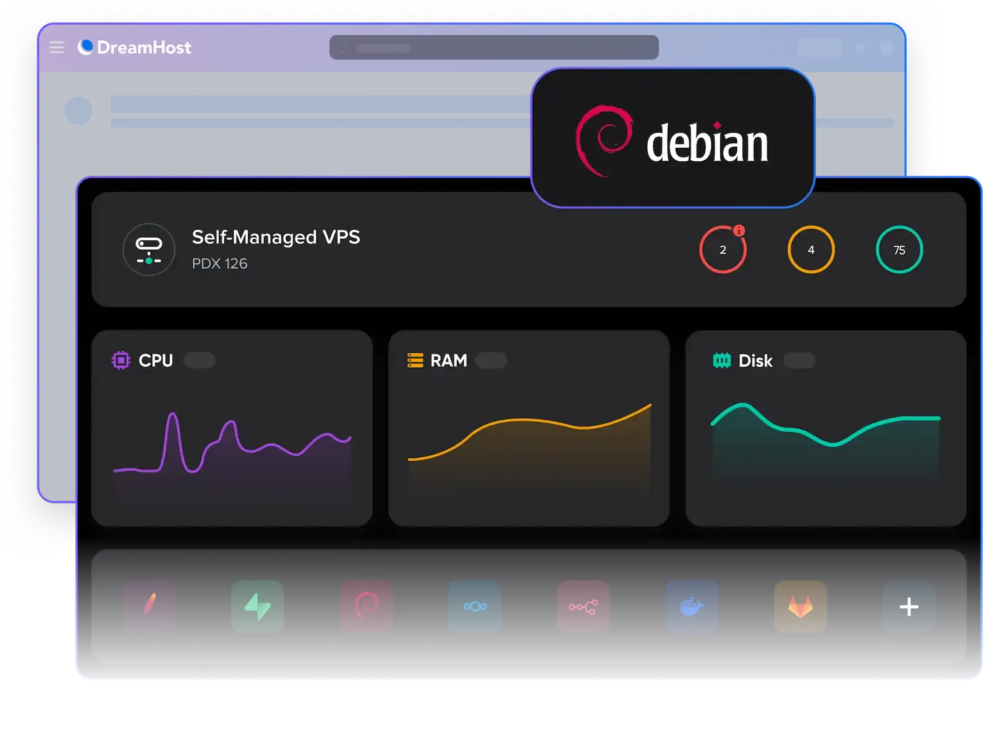Click the red info badge on circle
The height and width of the screenshot is (741, 989).
[739, 231]
